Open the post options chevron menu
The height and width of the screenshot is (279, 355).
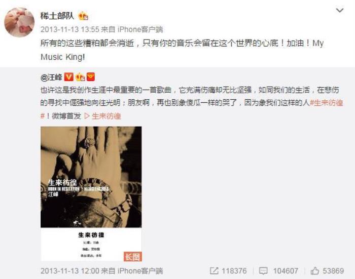tap(340, 11)
